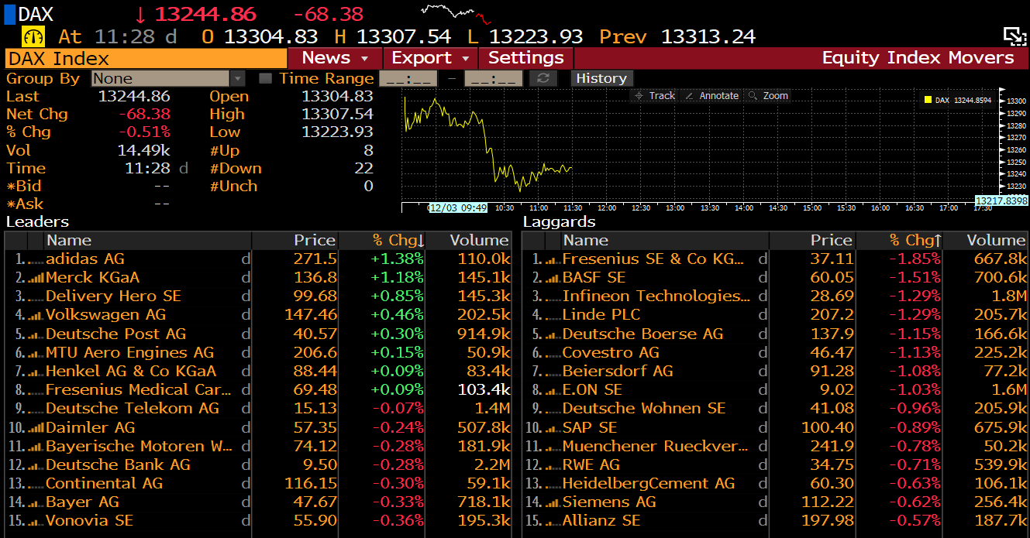Sort Leaders by Volume column header
This screenshot has width=1030, height=538.
[469, 241]
